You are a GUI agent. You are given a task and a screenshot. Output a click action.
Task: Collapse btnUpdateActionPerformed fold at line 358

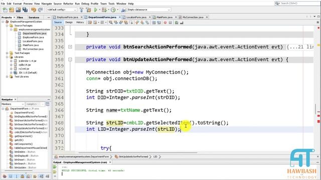[x=70, y=59]
